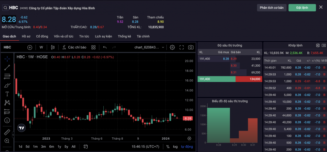Set chart range to 1d
The height and width of the screenshot is (152, 327).
pos(20,146)
